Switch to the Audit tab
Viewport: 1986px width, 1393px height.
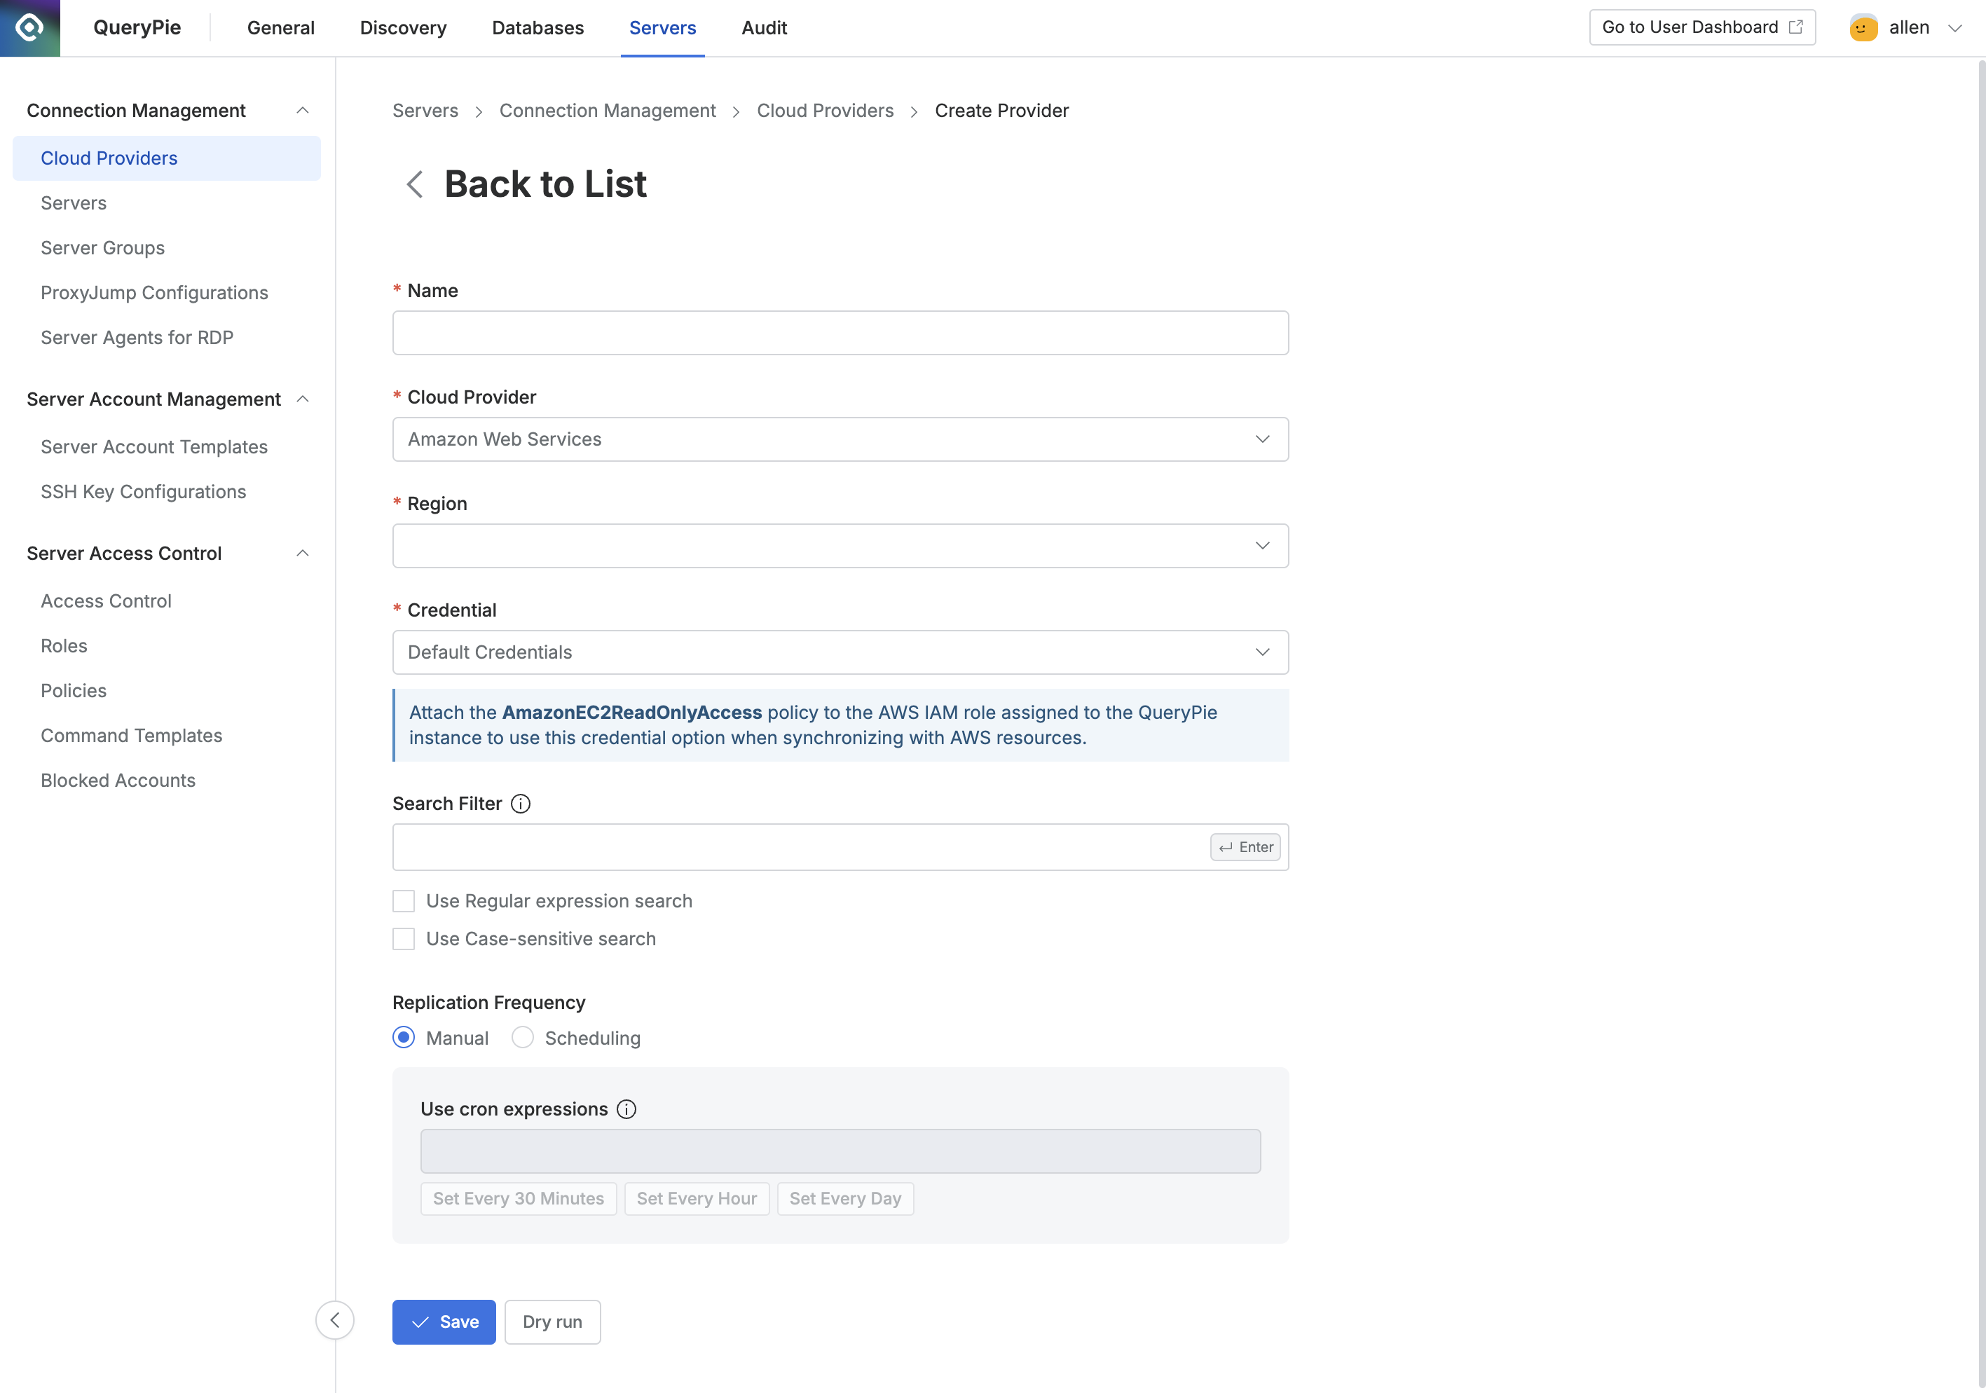pyautogui.click(x=765, y=27)
